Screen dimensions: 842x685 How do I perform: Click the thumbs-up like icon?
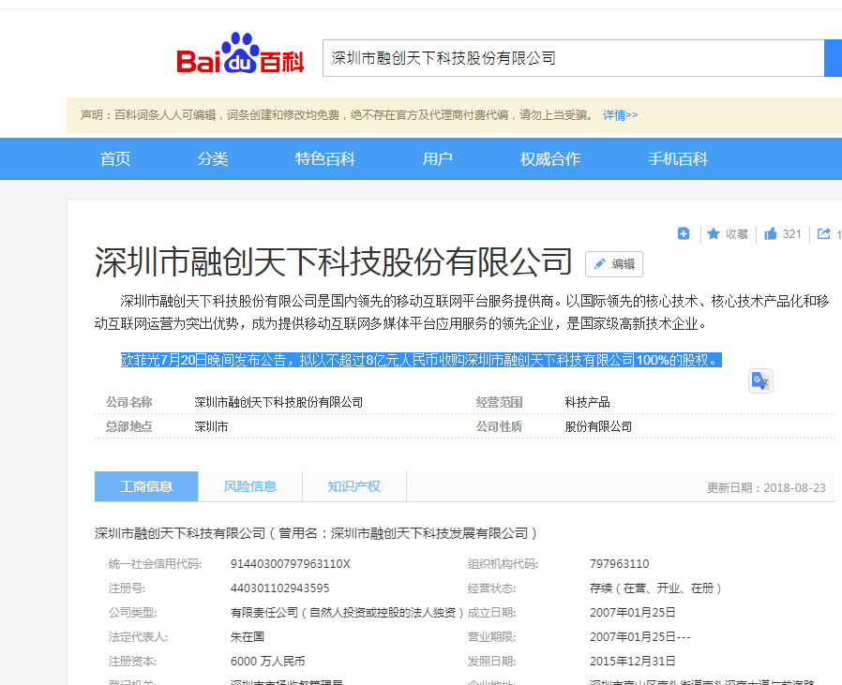pyautogui.click(x=771, y=233)
